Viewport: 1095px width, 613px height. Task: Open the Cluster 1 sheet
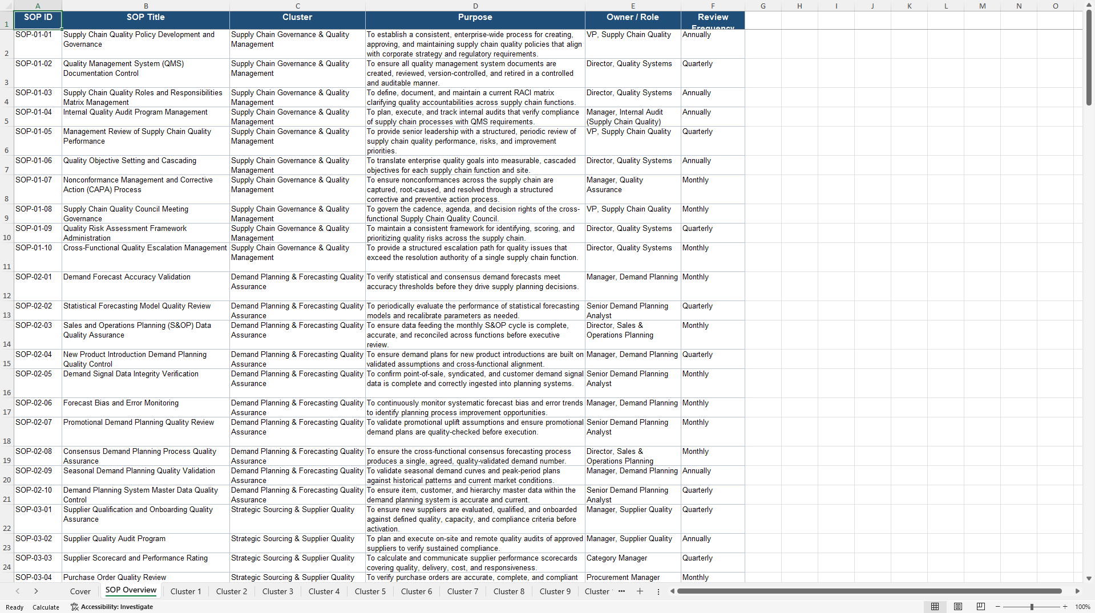[x=186, y=591]
